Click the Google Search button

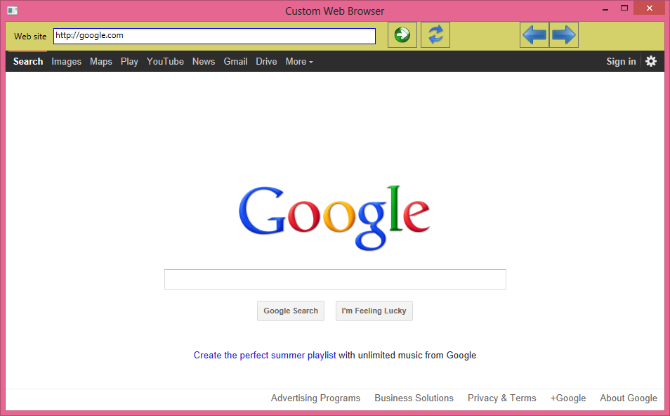[x=291, y=311]
